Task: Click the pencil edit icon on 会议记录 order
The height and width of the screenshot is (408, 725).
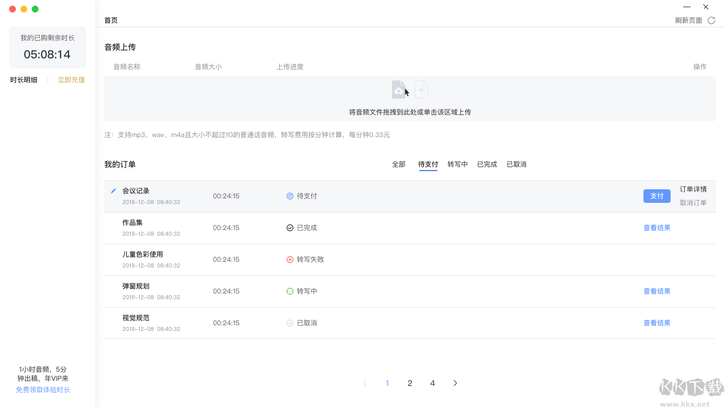Action: pos(113,191)
